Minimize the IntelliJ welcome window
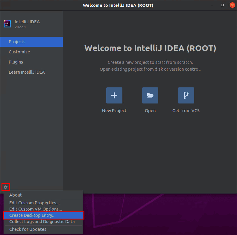This screenshot has height=235, width=237. [212, 5]
